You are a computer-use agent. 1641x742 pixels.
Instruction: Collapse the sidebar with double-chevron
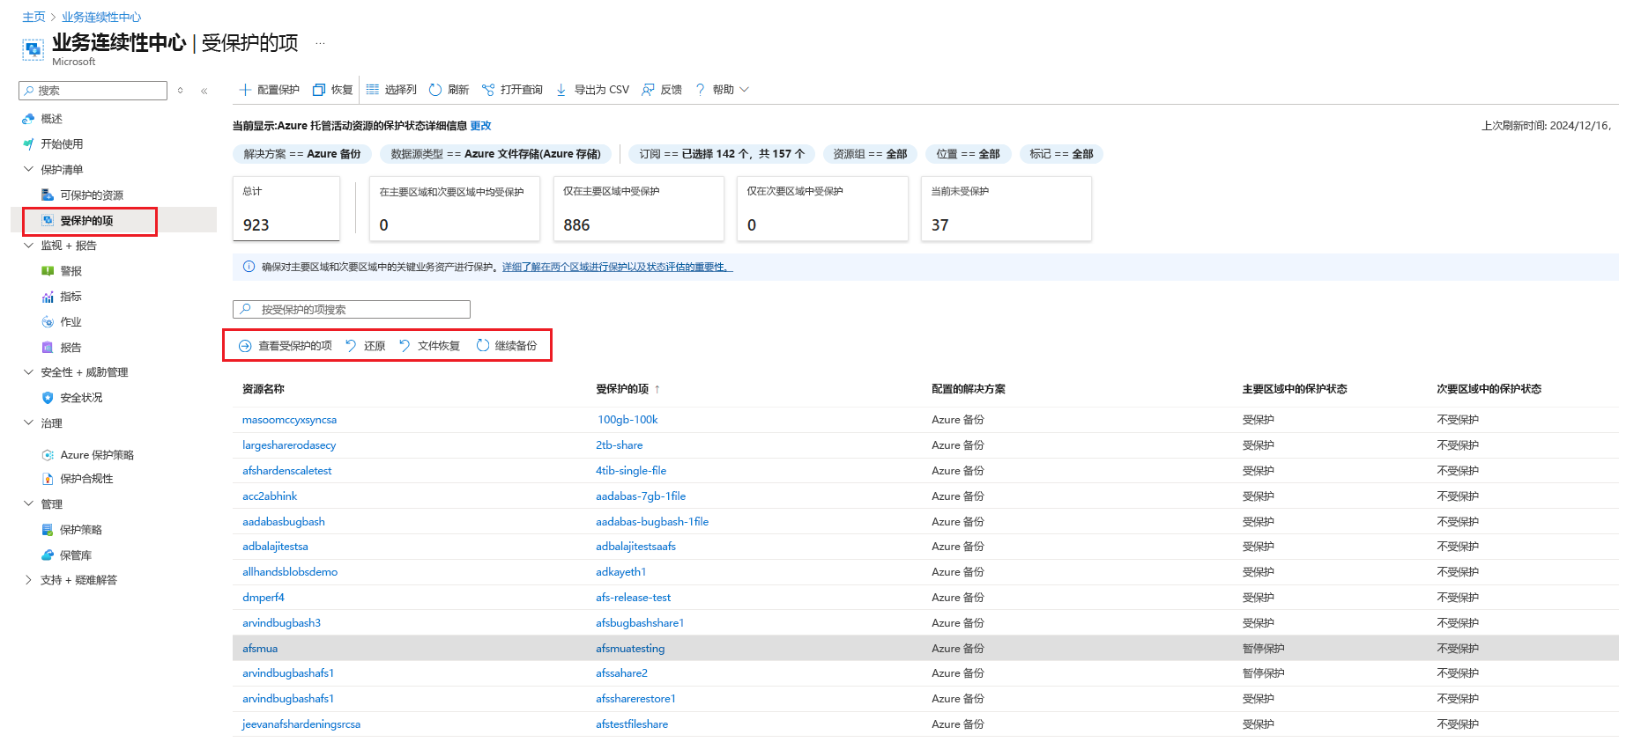click(x=204, y=91)
